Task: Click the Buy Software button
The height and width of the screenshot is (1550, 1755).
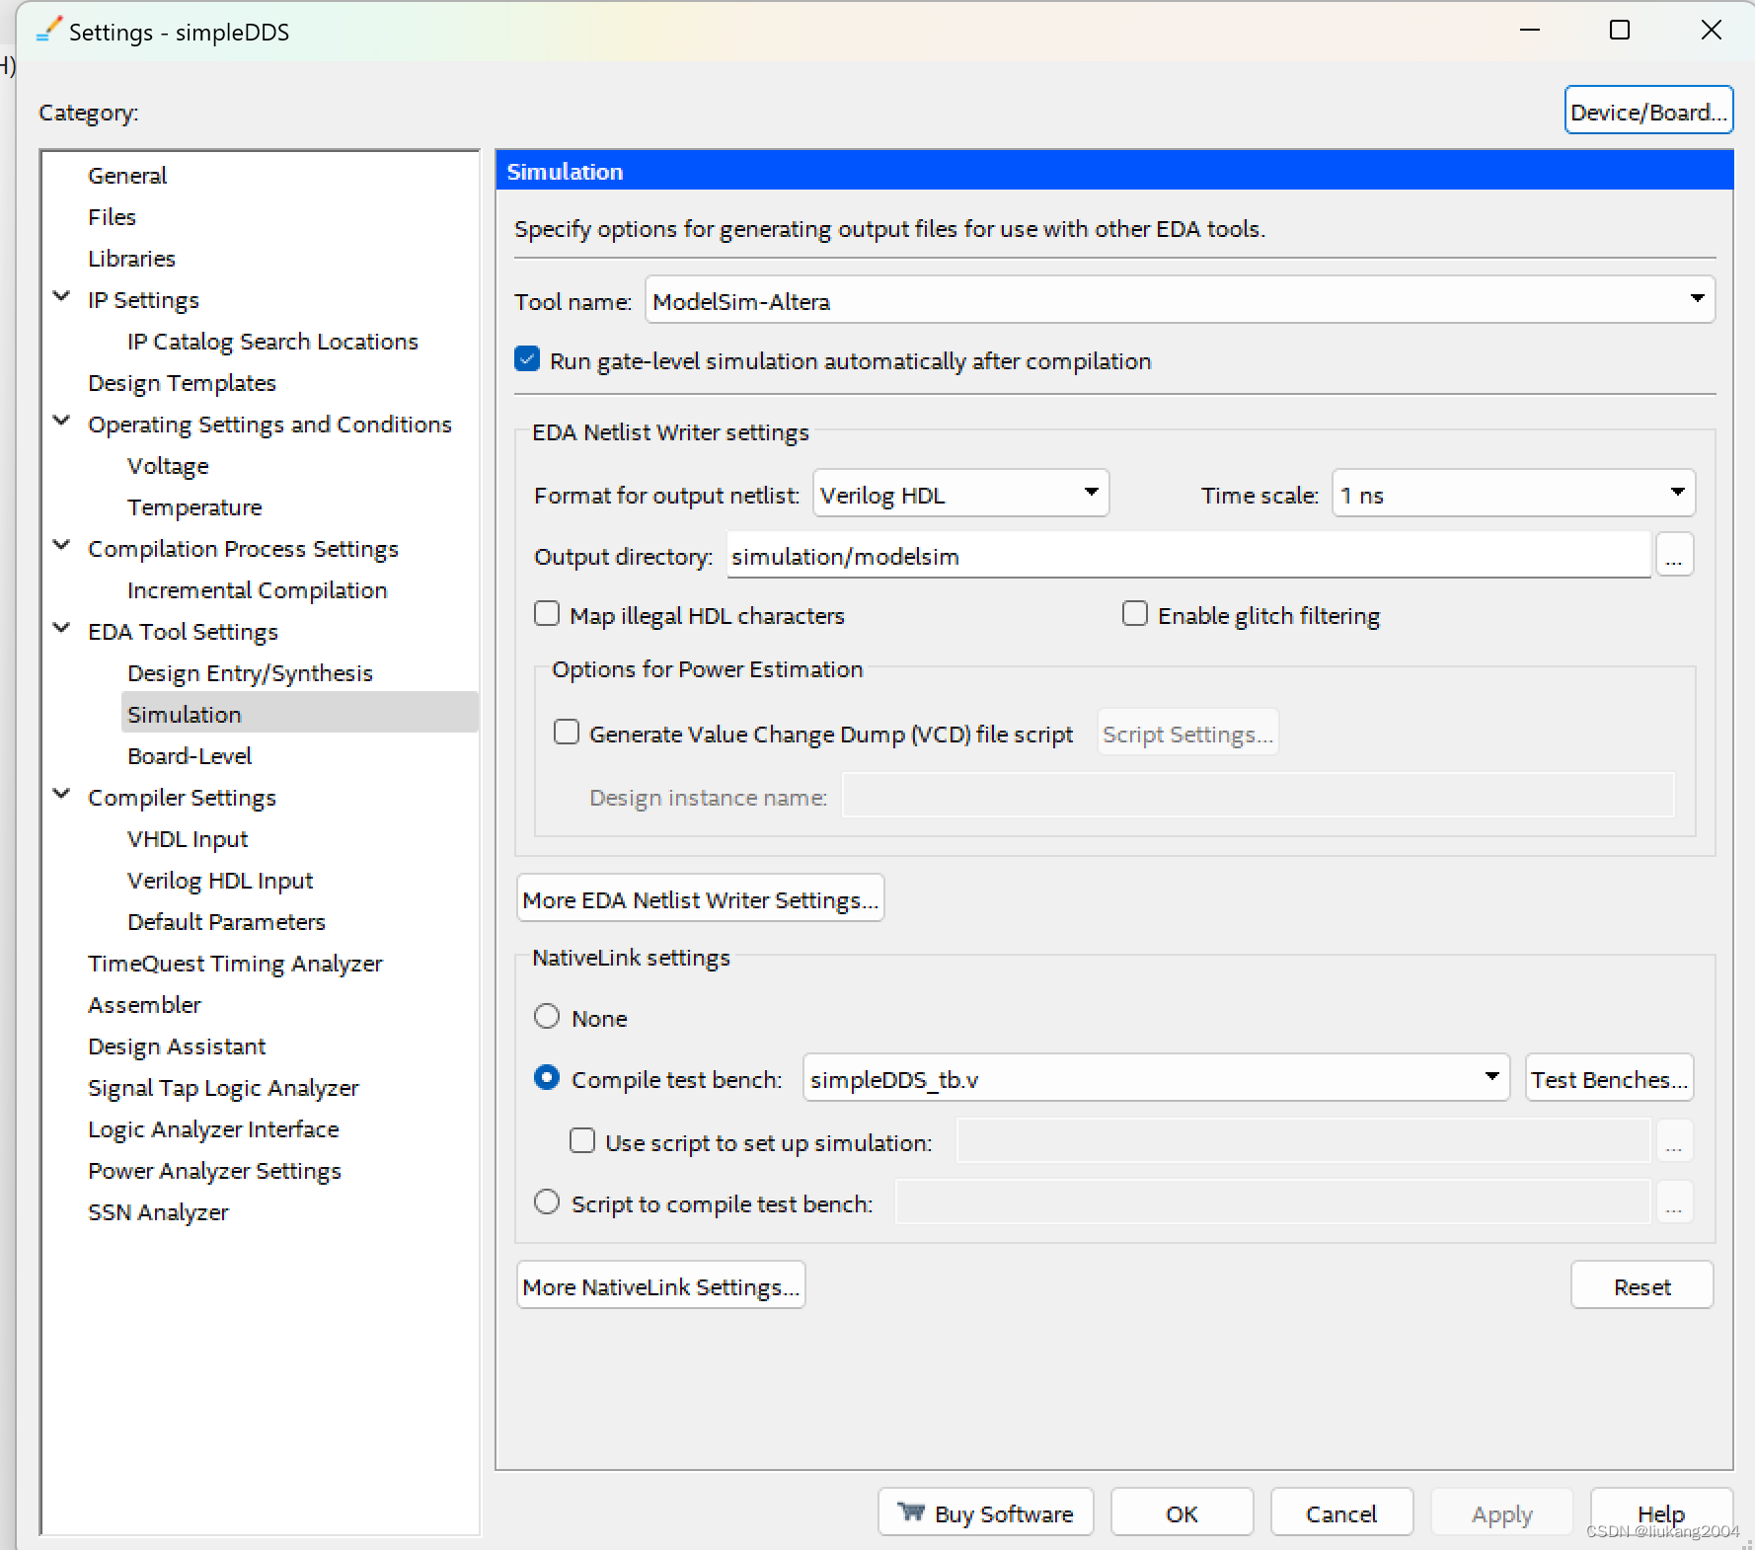Action: (985, 1512)
